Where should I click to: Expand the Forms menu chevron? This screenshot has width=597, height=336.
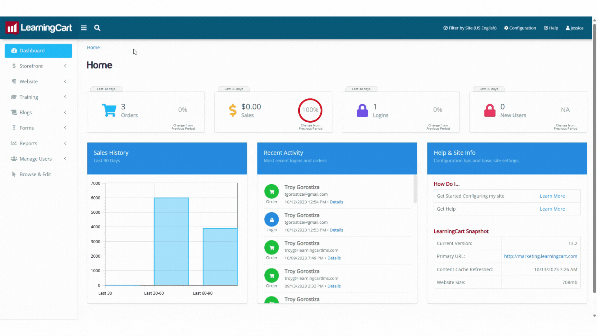click(x=65, y=128)
